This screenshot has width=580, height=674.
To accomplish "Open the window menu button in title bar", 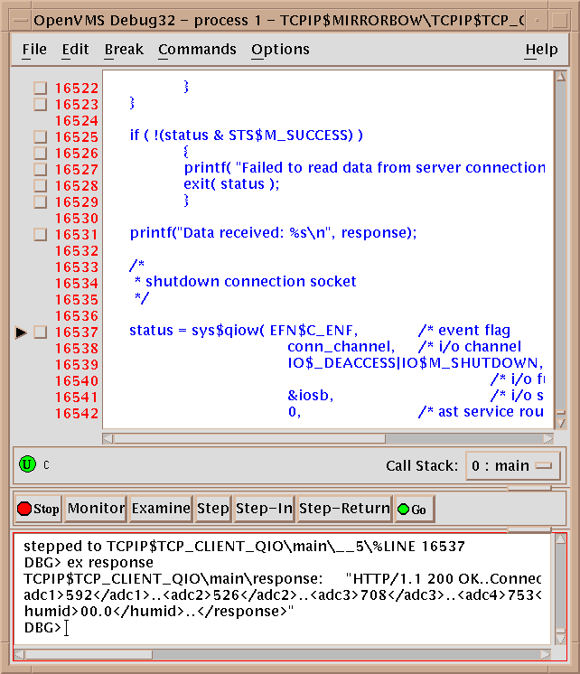I will pos(20,20).
